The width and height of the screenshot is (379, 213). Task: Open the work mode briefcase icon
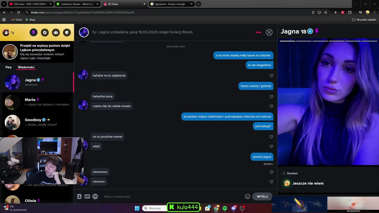point(56,33)
